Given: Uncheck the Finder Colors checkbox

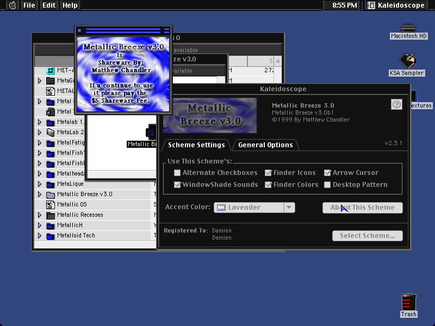Looking at the screenshot, I should 268,185.
